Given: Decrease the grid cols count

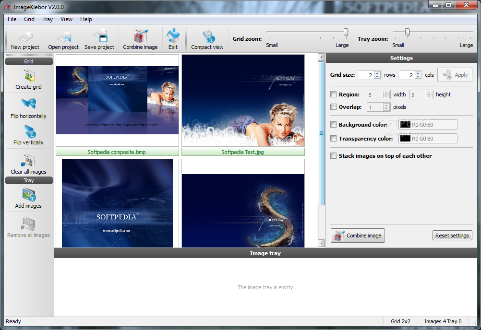Looking at the screenshot, I should [x=418, y=77].
